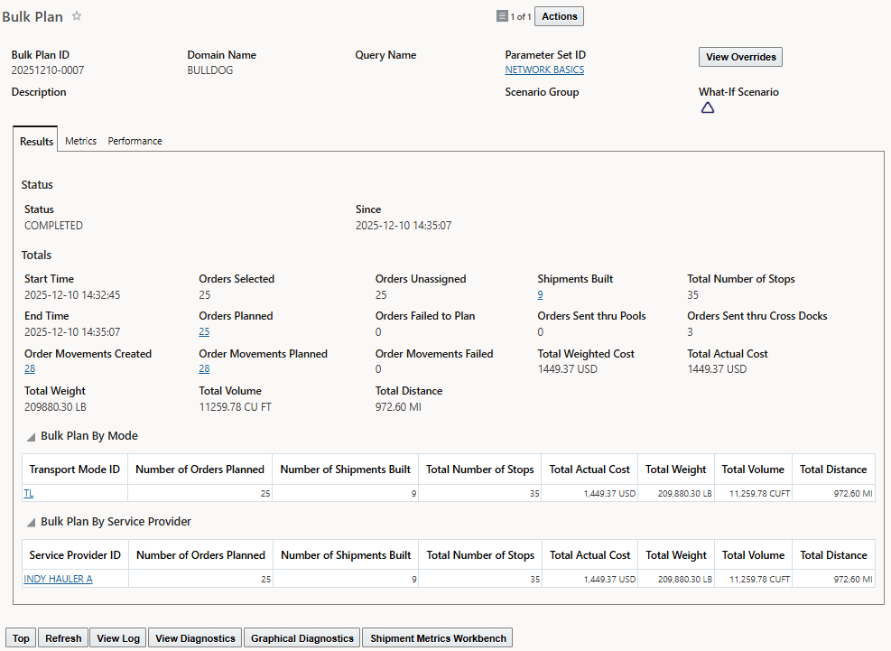
Task: Switch to the Metrics tab
Action: [x=80, y=140]
